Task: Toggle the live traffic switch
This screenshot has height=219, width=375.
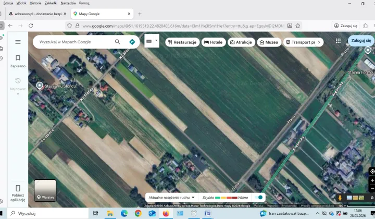Action: (x=258, y=198)
